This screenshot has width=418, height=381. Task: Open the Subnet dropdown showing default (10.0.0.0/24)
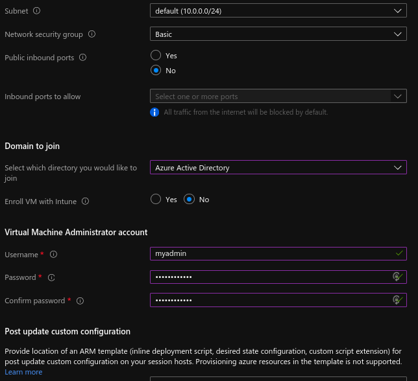click(278, 10)
